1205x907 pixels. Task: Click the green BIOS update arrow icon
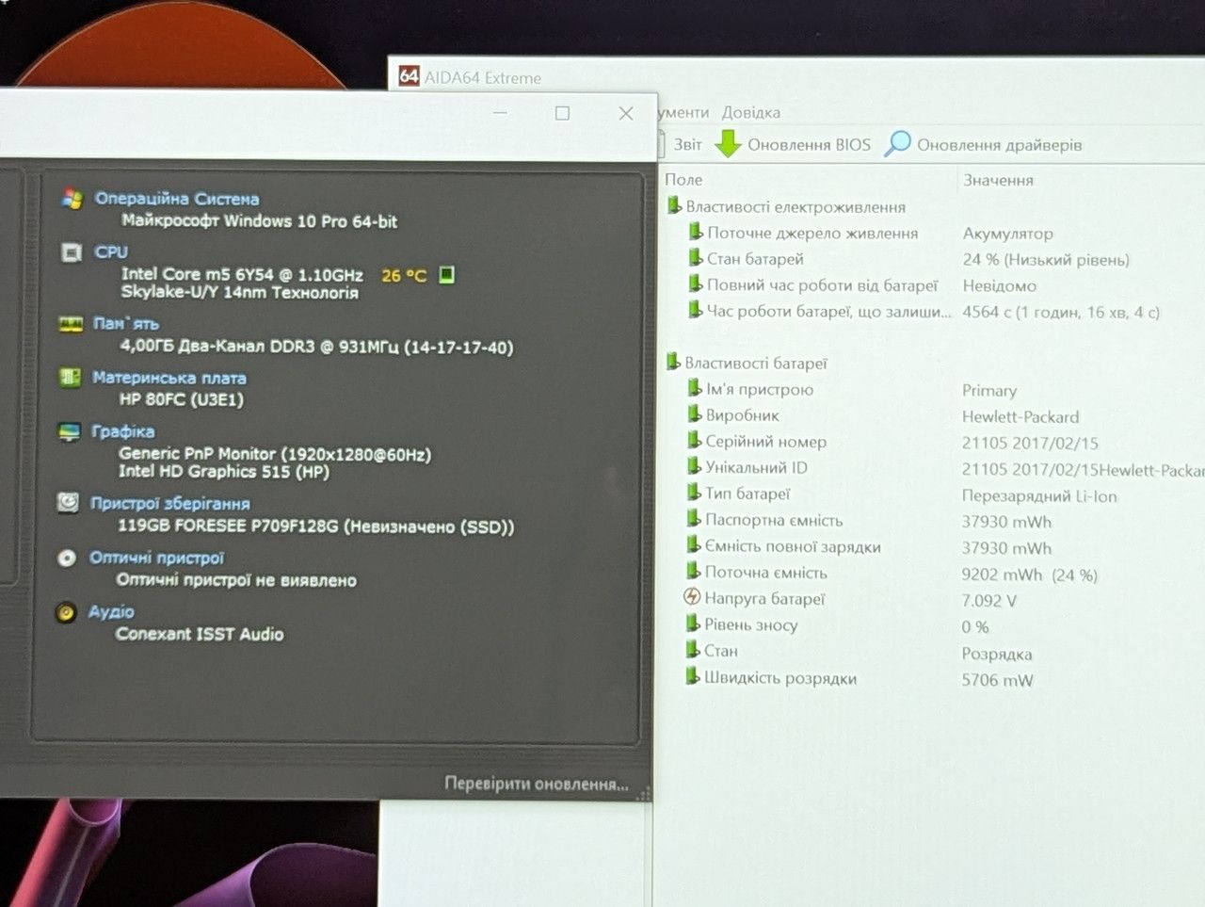[728, 143]
